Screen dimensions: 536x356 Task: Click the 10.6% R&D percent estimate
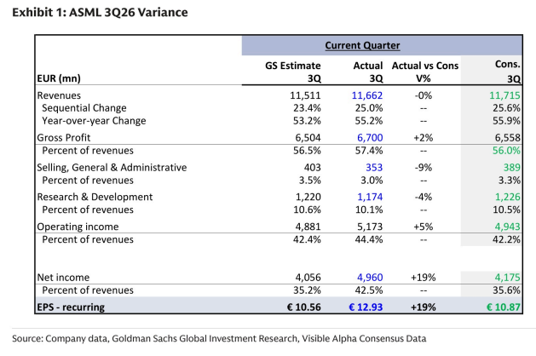pyautogui.click(x=307, y=210)
